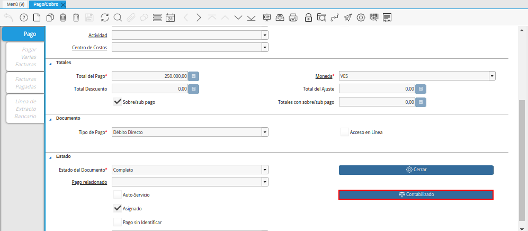Create a new record with blank page icon
Screen dimensions: 528x231
click(x=37, y=17)
